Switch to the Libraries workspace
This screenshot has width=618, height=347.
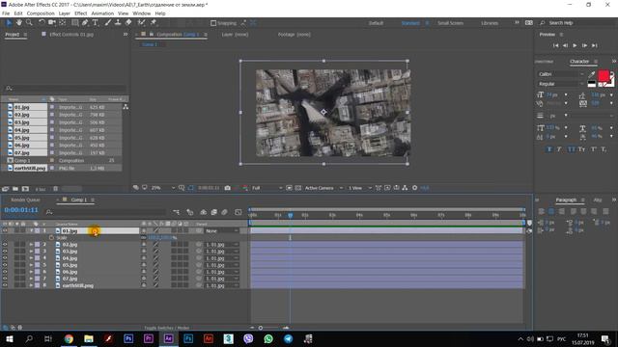coord(490,23)
